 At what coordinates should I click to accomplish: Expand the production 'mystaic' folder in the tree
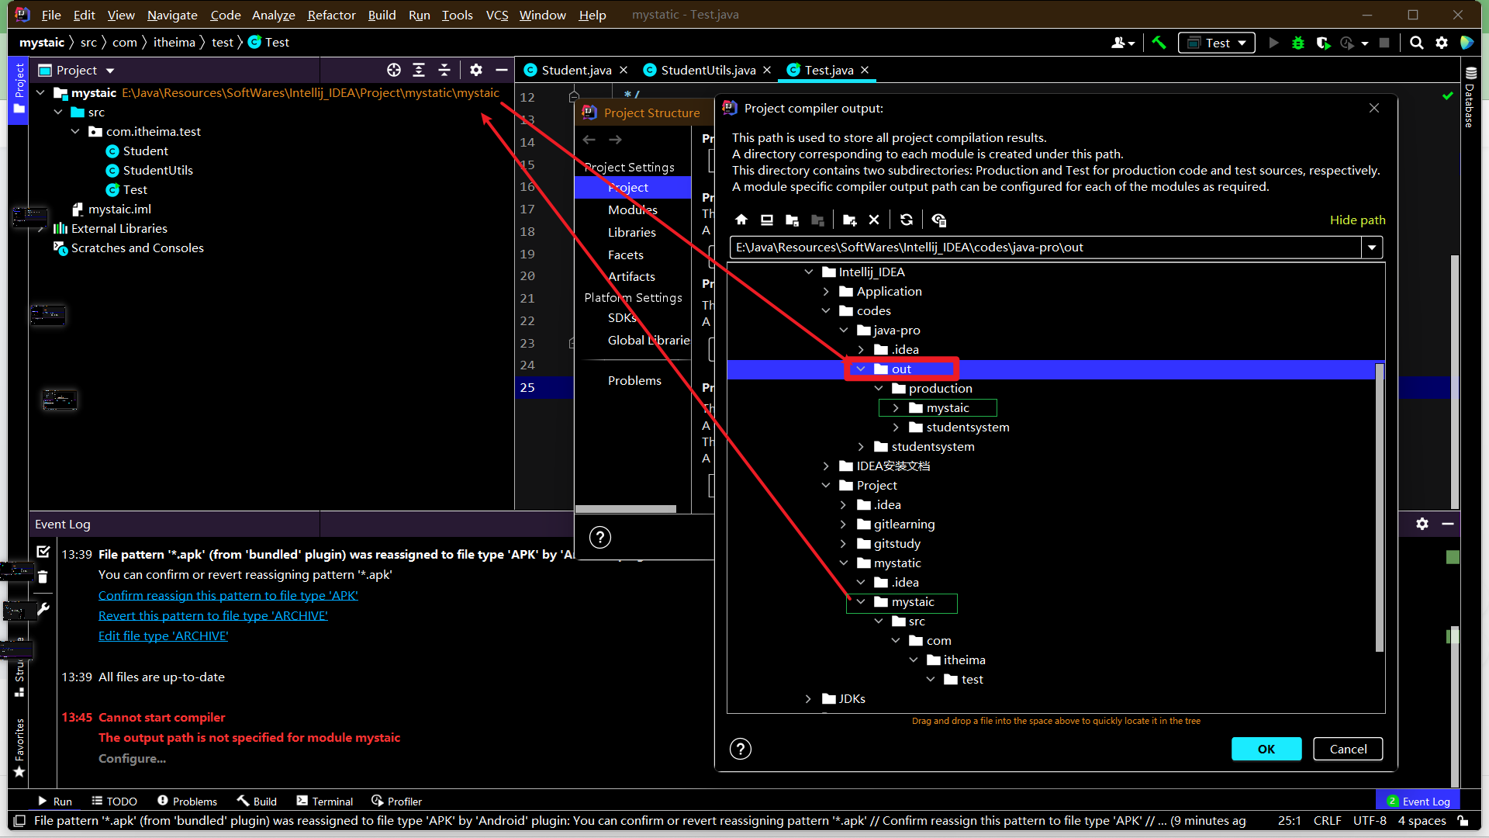[897, 408]
